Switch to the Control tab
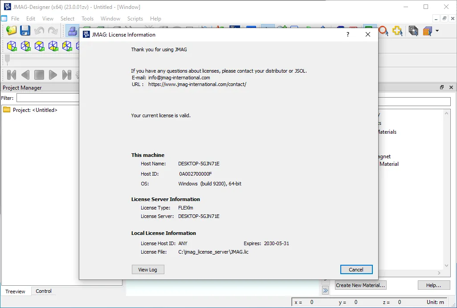Screen dimensions: 457x308 [x=44, y=291]
